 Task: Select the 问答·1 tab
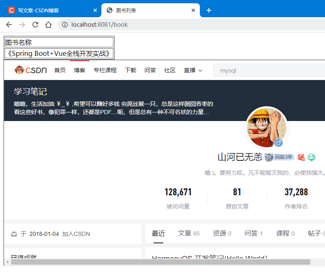pos(254,233)
